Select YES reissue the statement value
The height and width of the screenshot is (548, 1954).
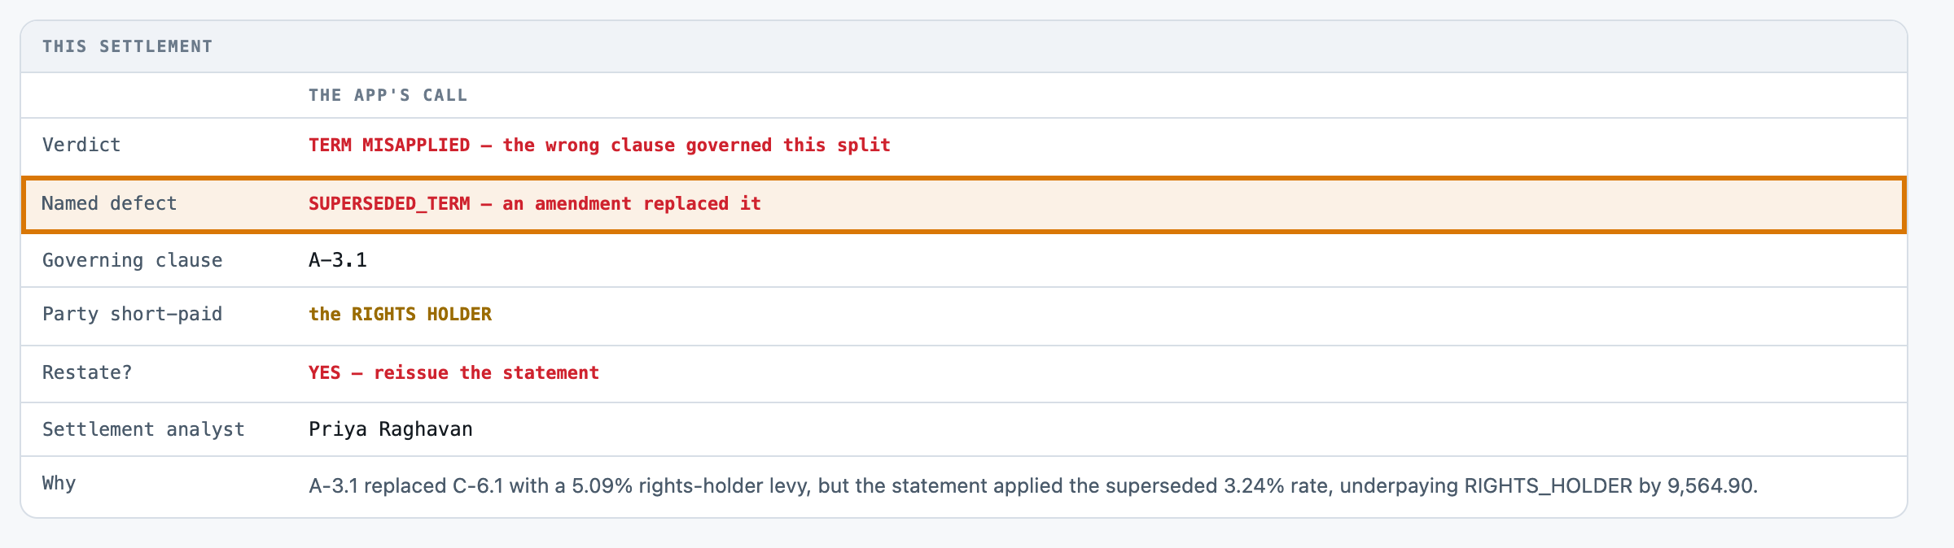[454, 372]
